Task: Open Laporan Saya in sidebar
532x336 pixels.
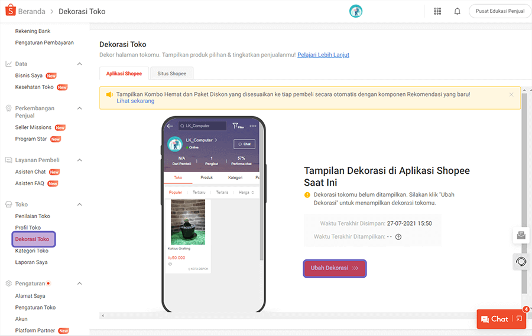Action: pos(31,262)
